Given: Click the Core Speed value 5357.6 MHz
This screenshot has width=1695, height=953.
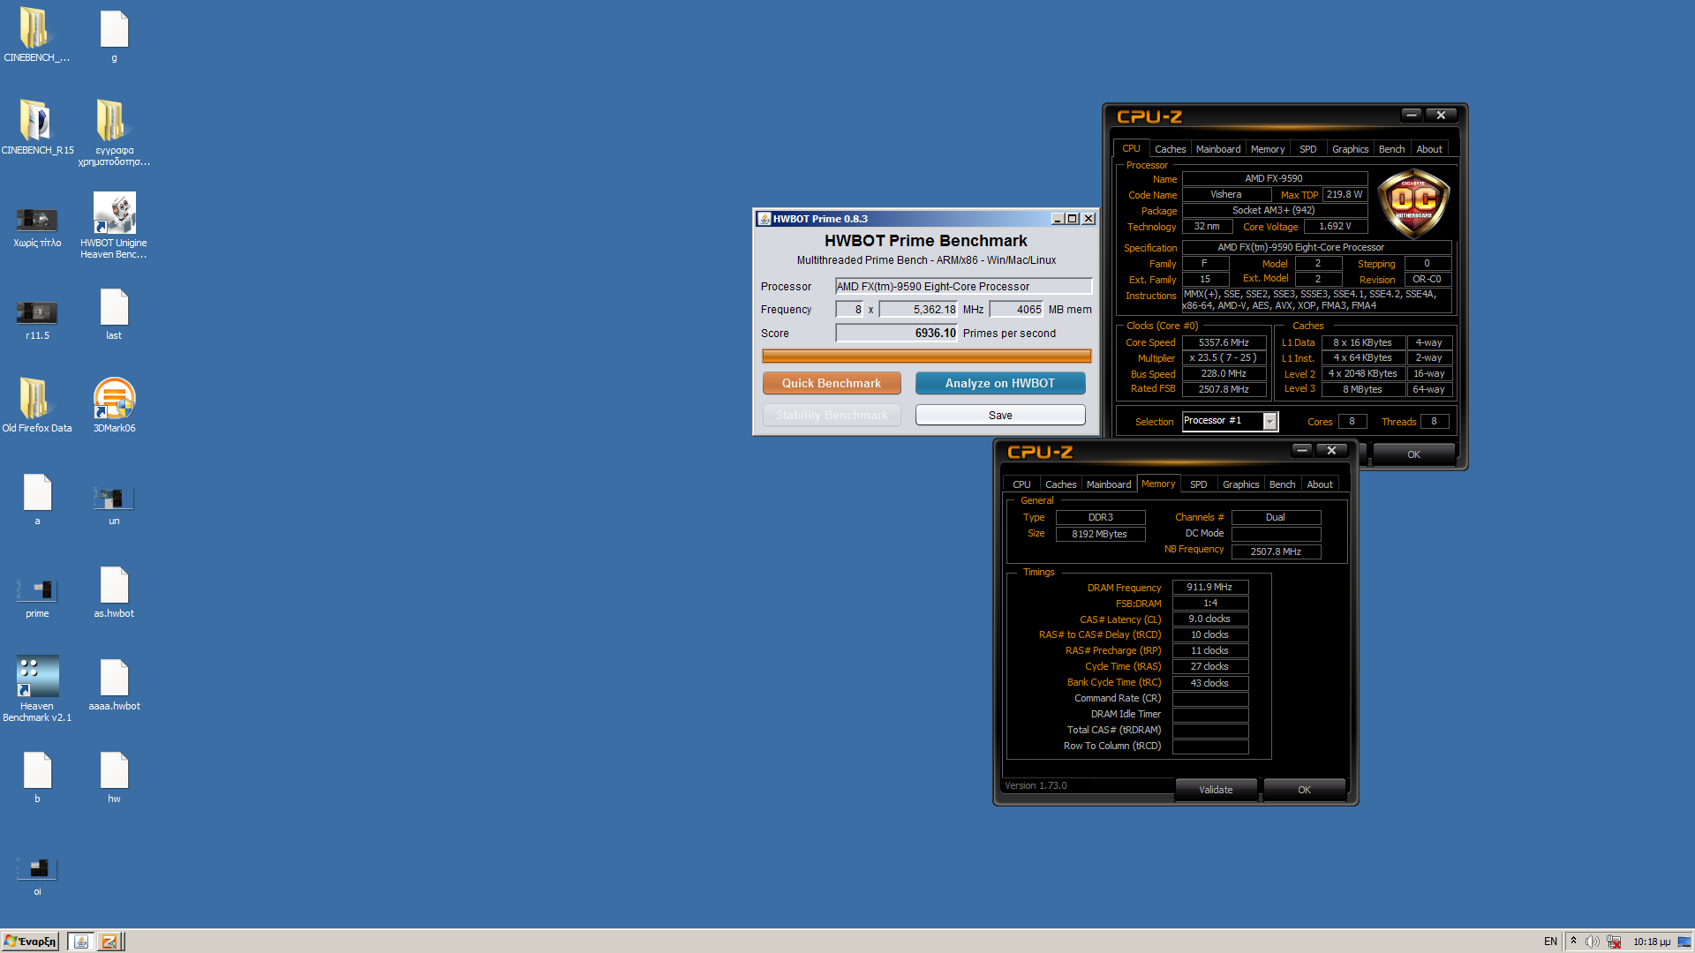Looking at the screenshot, I should [x=1224, y=342].
